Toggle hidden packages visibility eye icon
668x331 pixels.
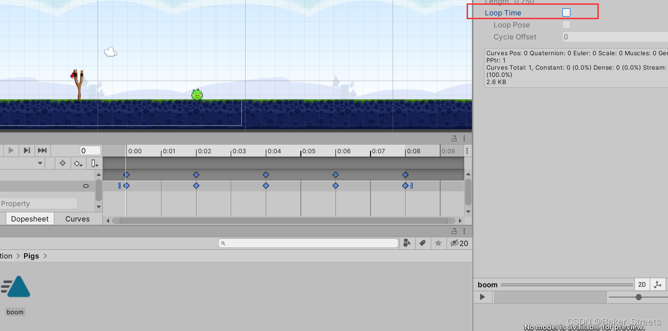pos(459,243)
